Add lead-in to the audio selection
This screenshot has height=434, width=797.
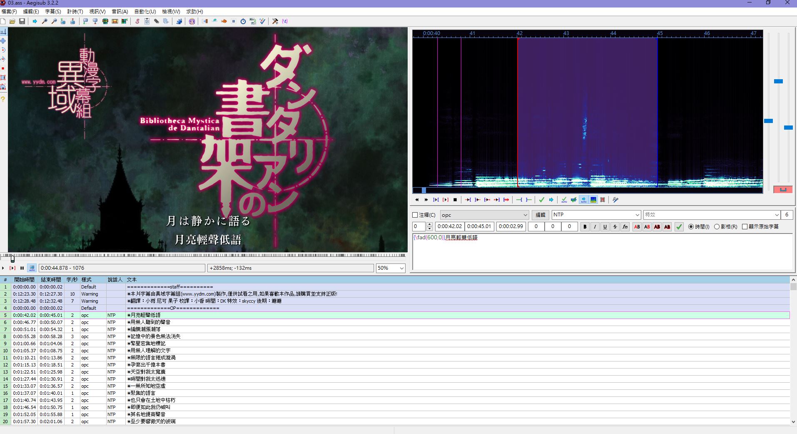click(x=519, y=200)
